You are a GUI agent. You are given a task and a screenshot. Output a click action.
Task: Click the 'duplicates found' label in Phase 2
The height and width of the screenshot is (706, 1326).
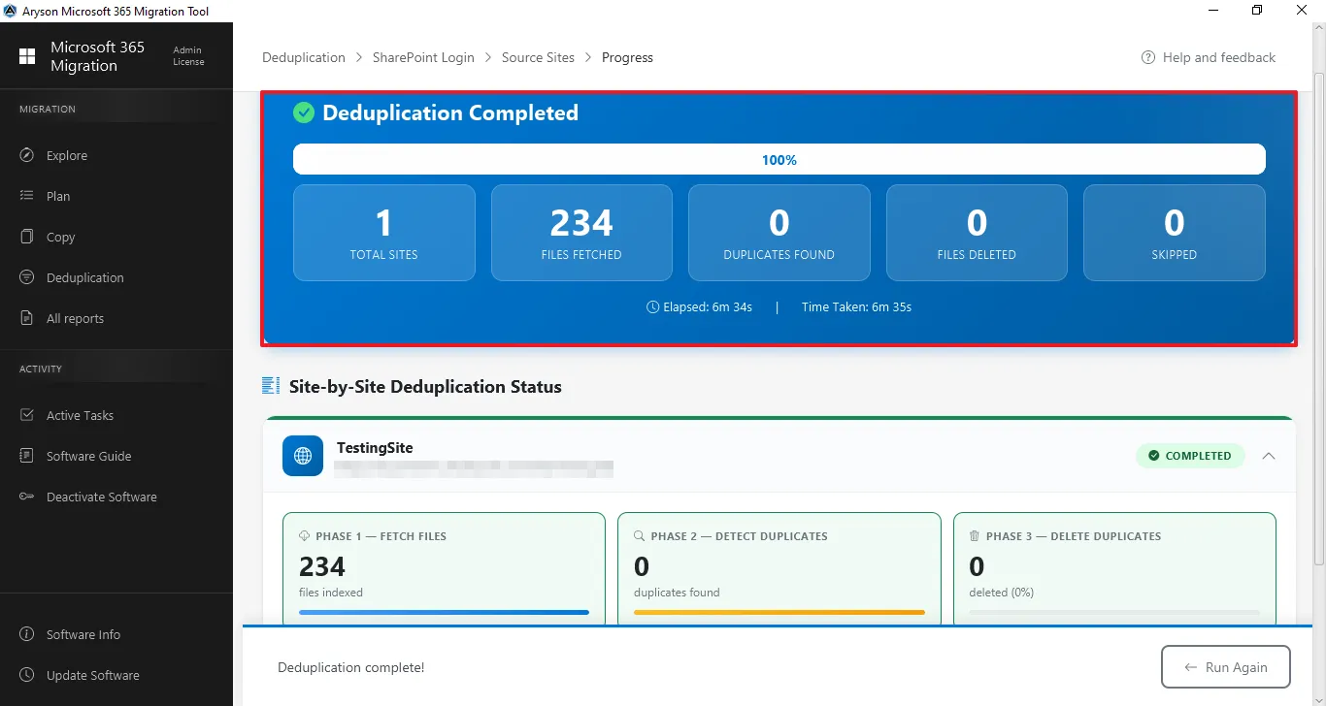coord(678,593)
